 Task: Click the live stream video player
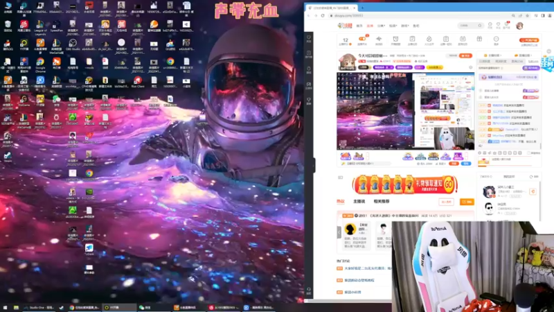pyautogui.click(x=405, y=111)
